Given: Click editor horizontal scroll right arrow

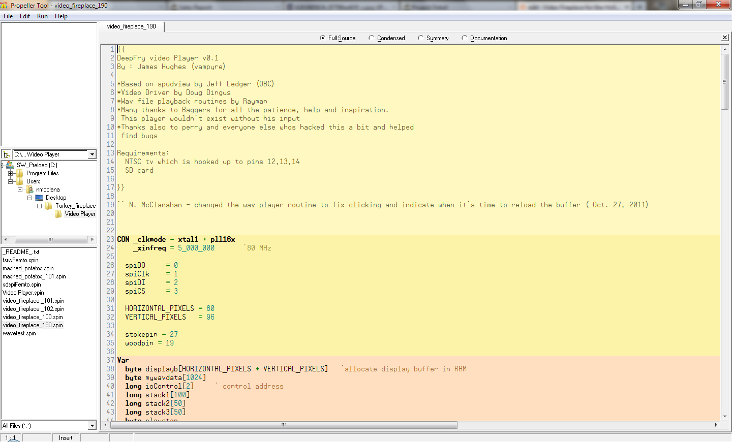Looking at the screenshot, I should (716, 425).
